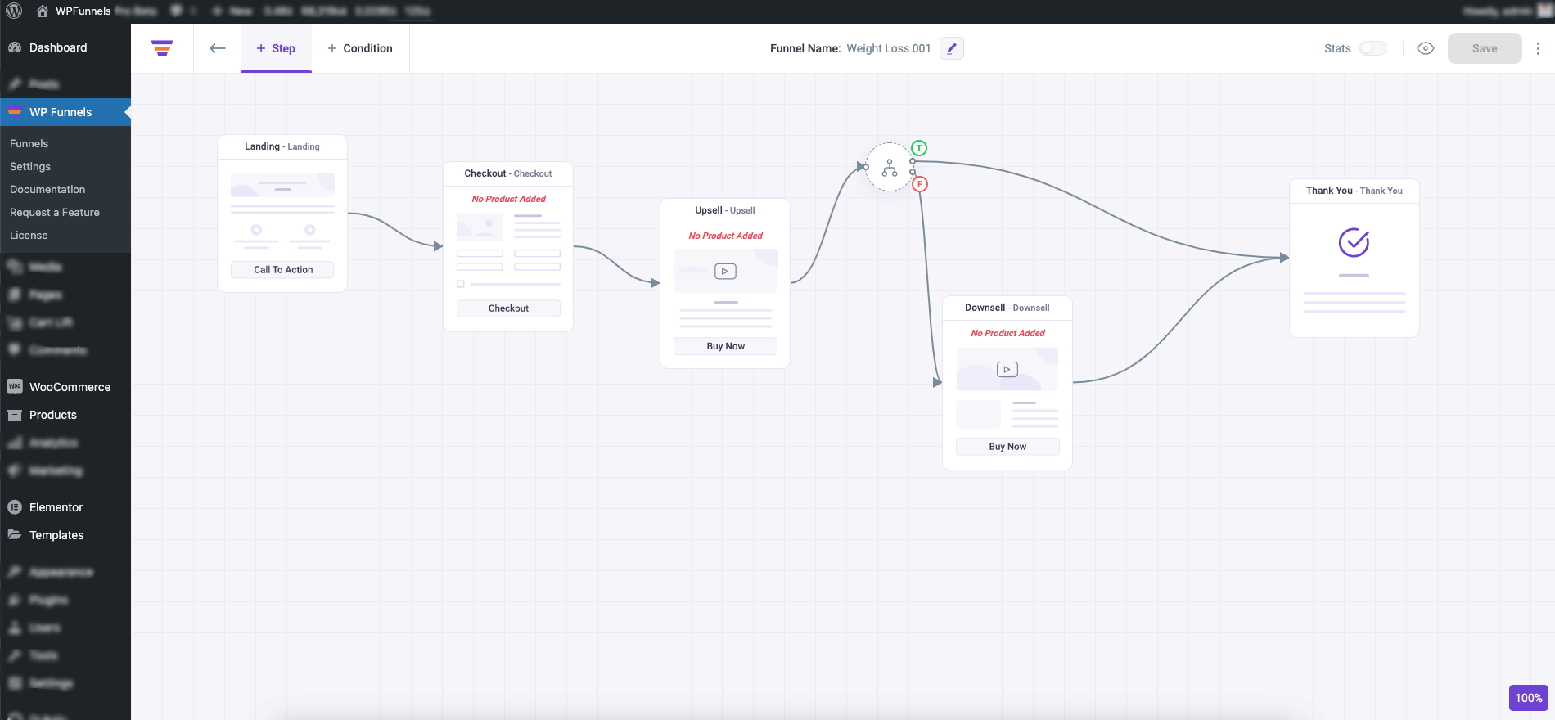The image size is (1555, 720).
Task: Click the conditional node icon
Action: (890, 167)
